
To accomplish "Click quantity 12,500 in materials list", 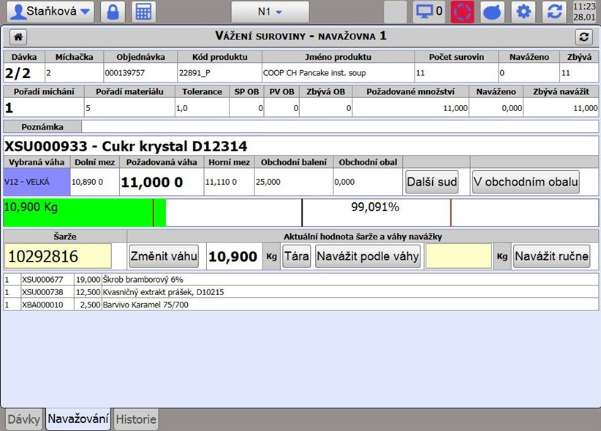I will click(88, 292).
